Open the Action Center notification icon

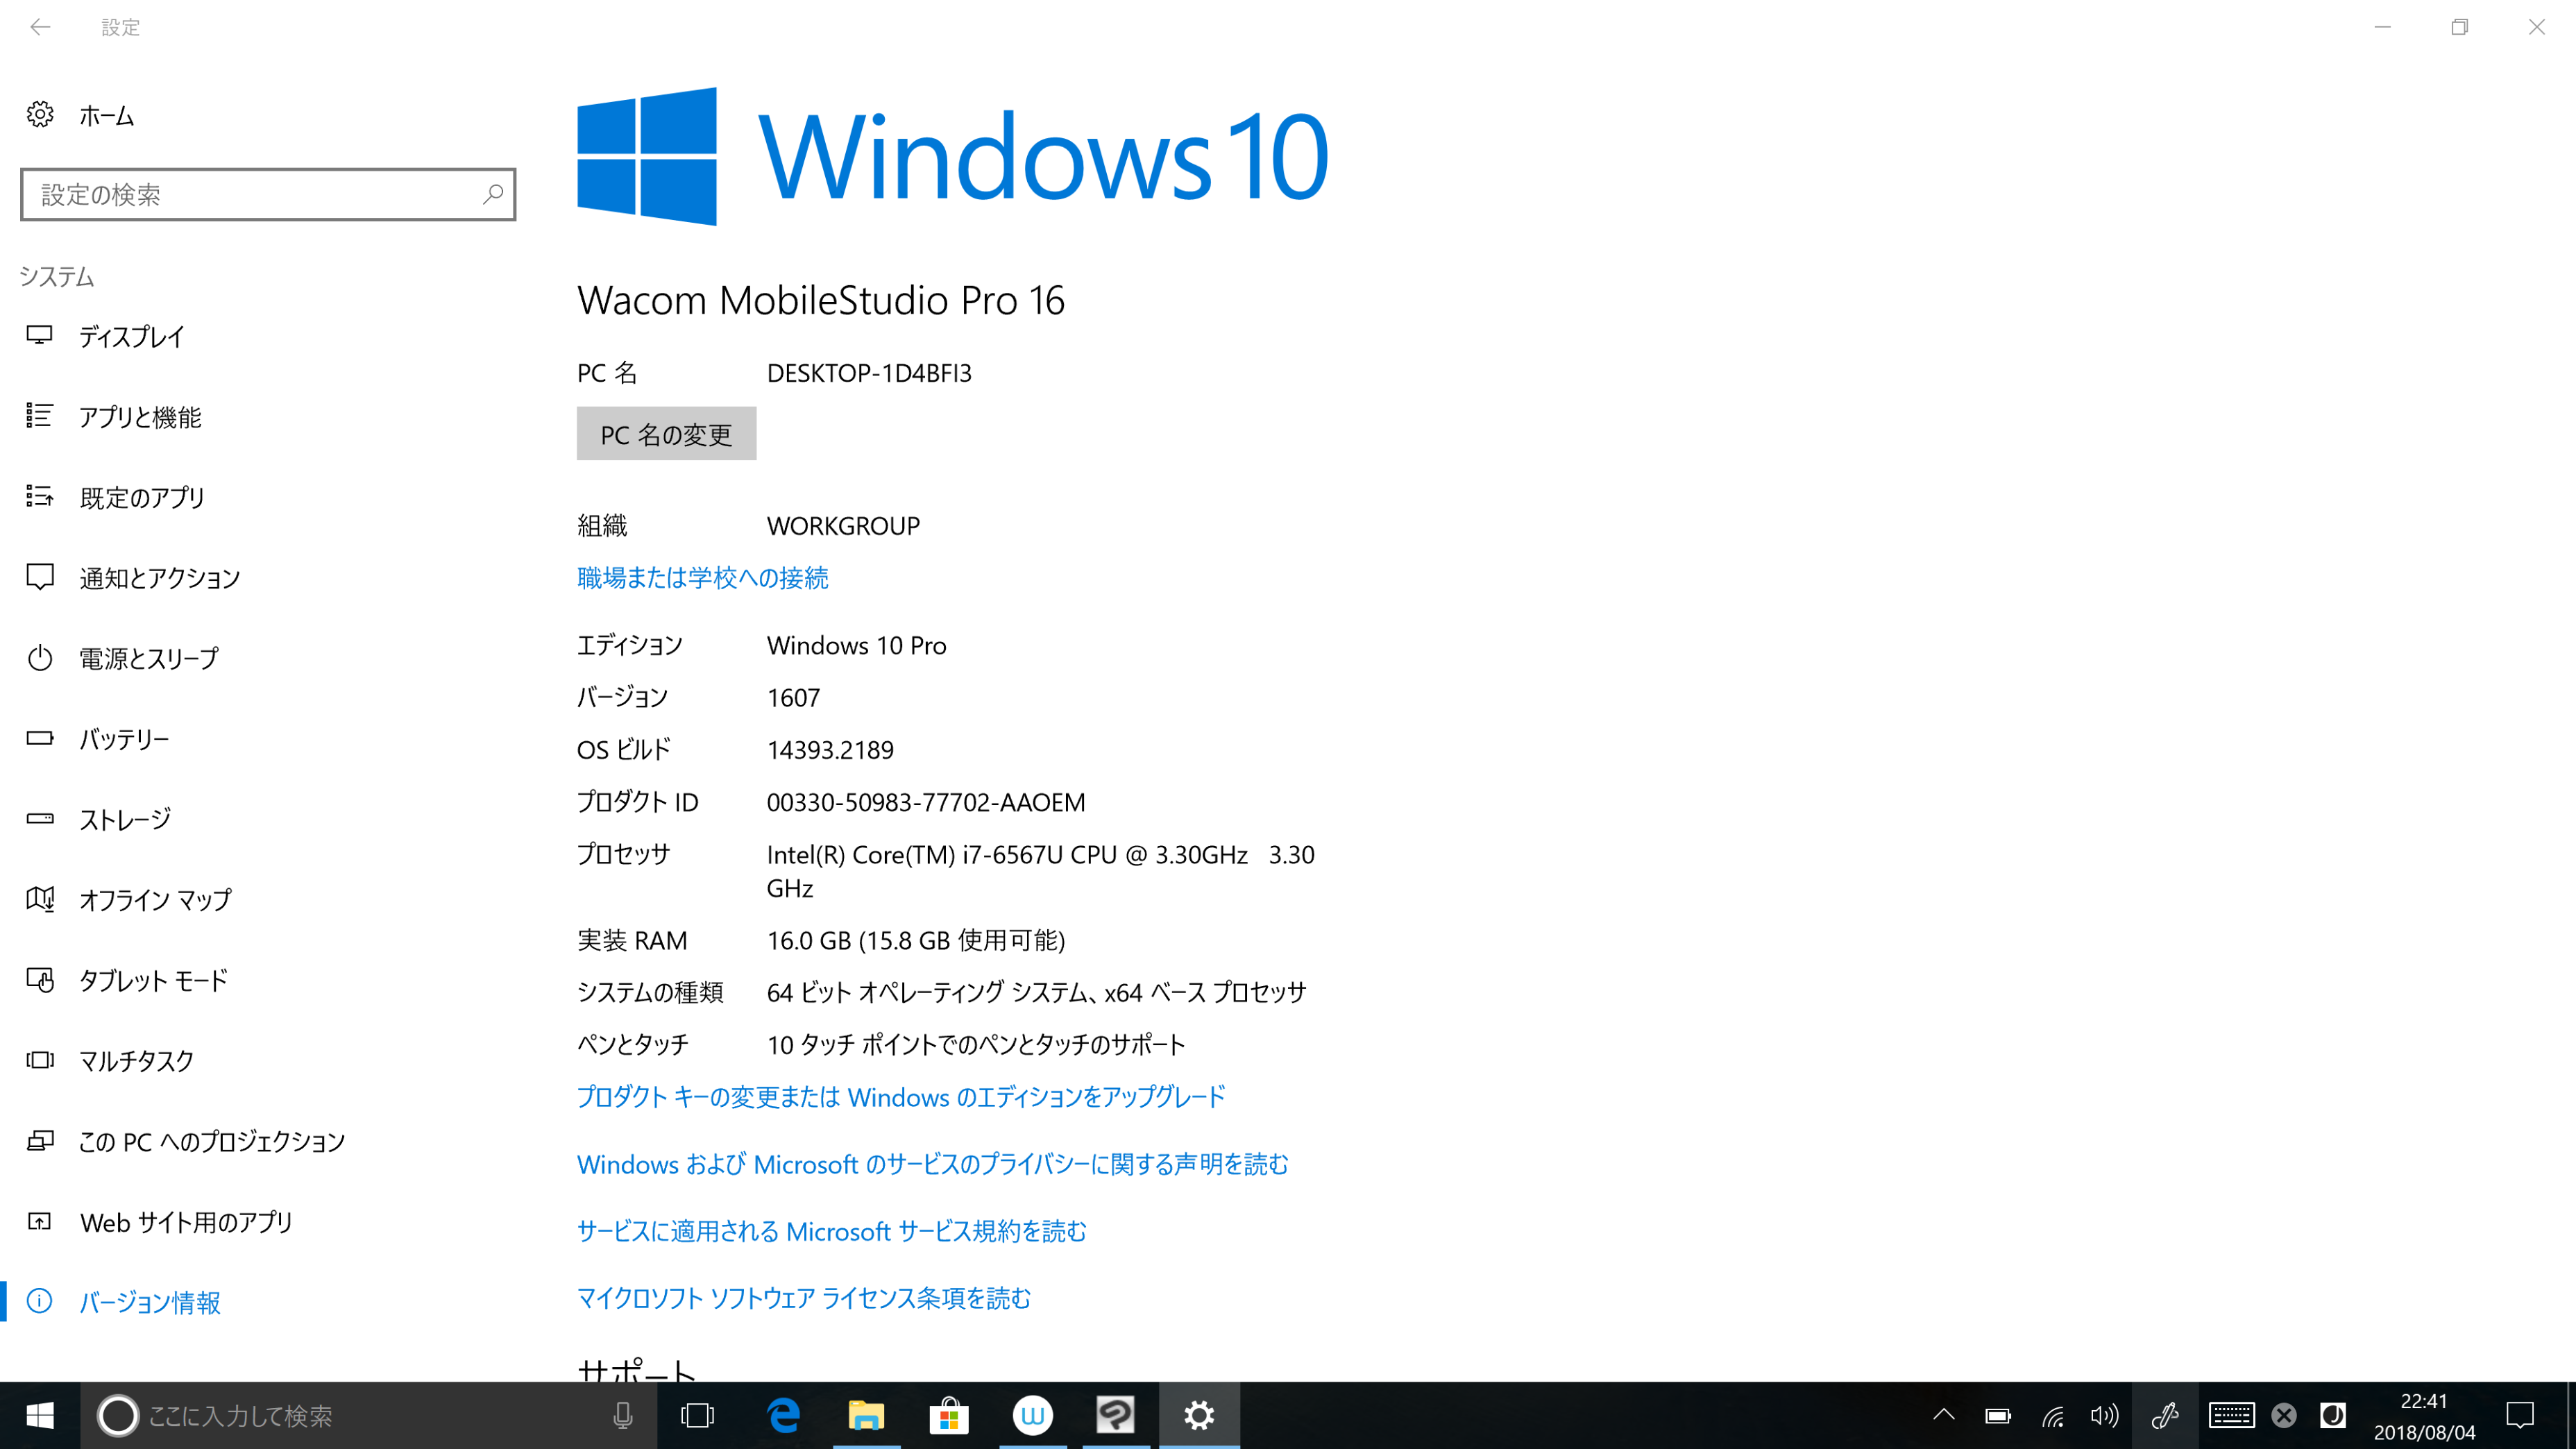[2520, 1415]
